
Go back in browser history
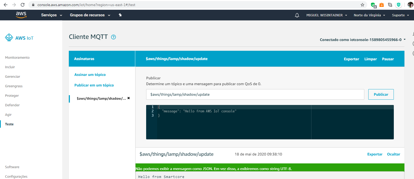click(x=6, y=5)
